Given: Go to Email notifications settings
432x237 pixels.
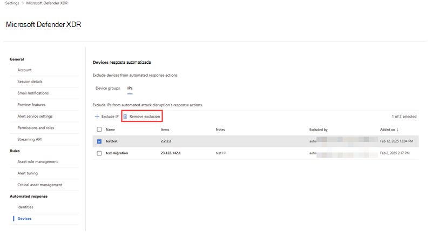Looking at the screenshot, I should [33, 93].
